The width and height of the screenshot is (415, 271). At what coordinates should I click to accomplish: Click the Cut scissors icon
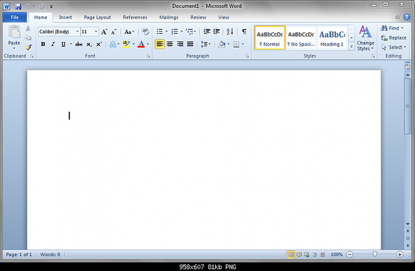(28, 28)
